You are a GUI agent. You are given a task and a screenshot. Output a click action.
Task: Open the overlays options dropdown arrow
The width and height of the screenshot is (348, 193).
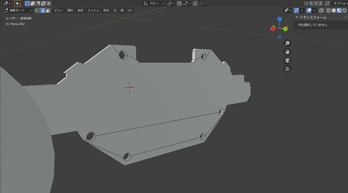[315, 10]
